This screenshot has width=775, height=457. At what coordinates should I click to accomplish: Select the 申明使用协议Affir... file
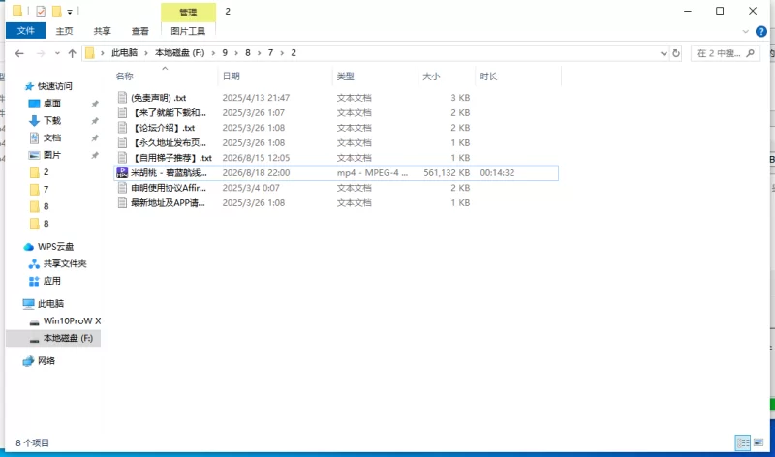(x=168, y=188)
